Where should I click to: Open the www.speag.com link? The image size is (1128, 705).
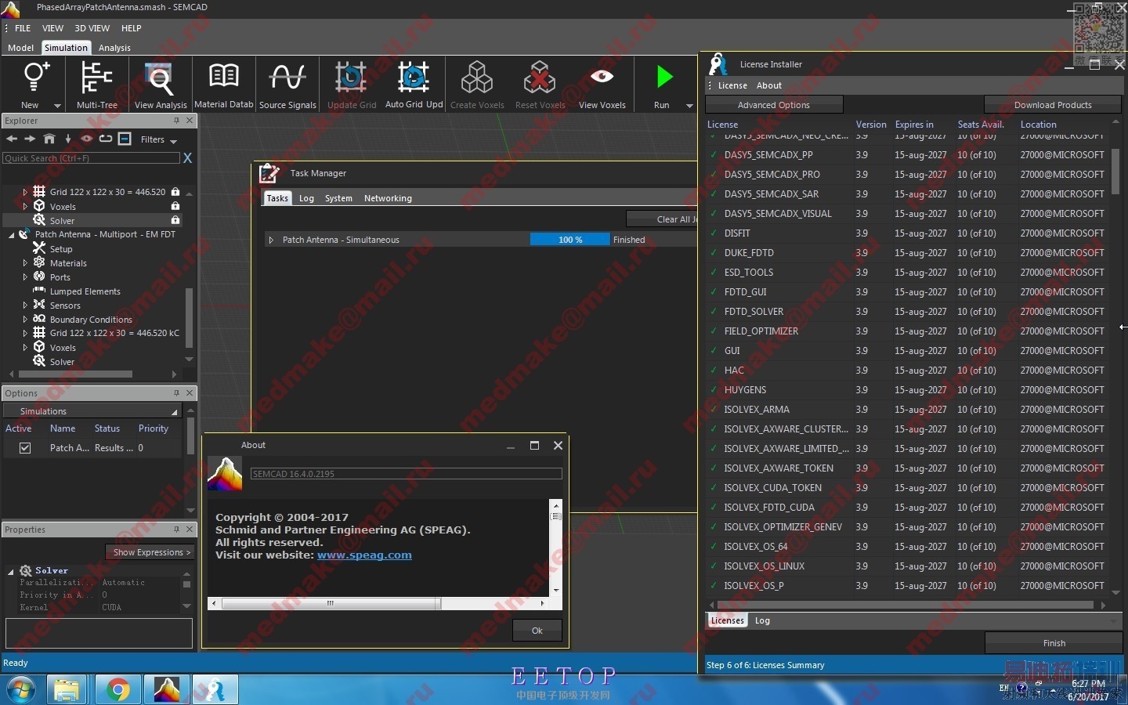pyautogui.click(x=364, y=555)
